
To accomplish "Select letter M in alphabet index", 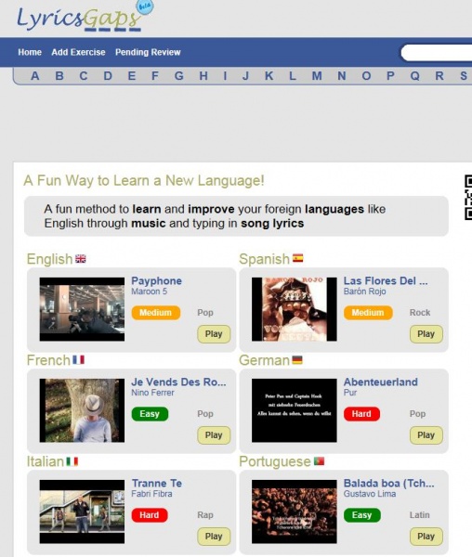I will 317,76.
